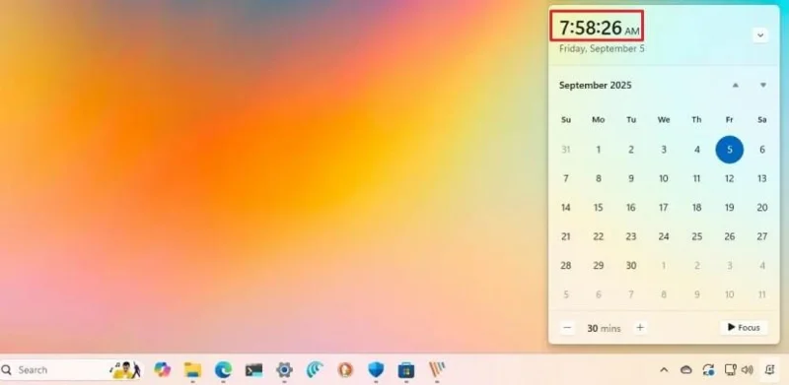Select September 24 in the calendar
Viewport: 789px width, 385px height.
[x=664, y=236]
